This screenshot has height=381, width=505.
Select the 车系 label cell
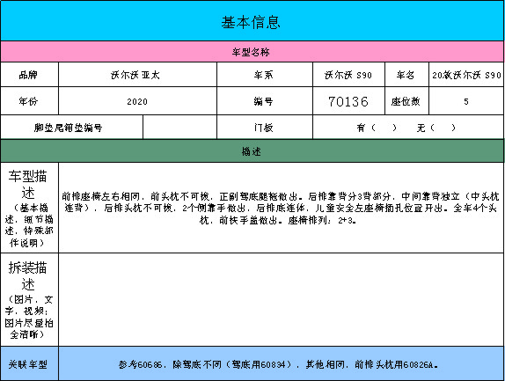tap(265, 75)
